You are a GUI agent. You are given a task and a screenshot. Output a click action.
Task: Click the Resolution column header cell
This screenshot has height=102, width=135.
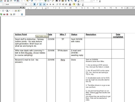click(98, 35)
